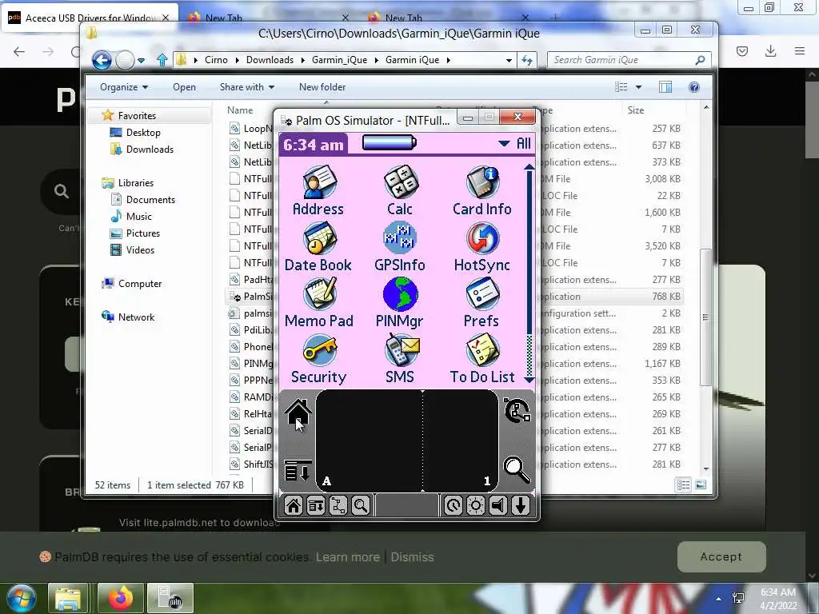Open the To Do List app
819x614 pixels.
pos(482,359)
